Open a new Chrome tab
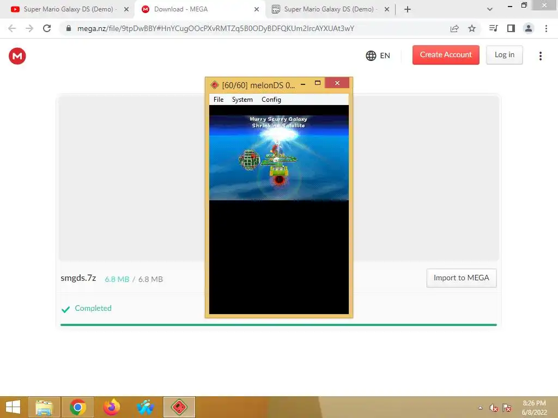The image size is (558, 418). pyautogui.click(x=408, y=9)
